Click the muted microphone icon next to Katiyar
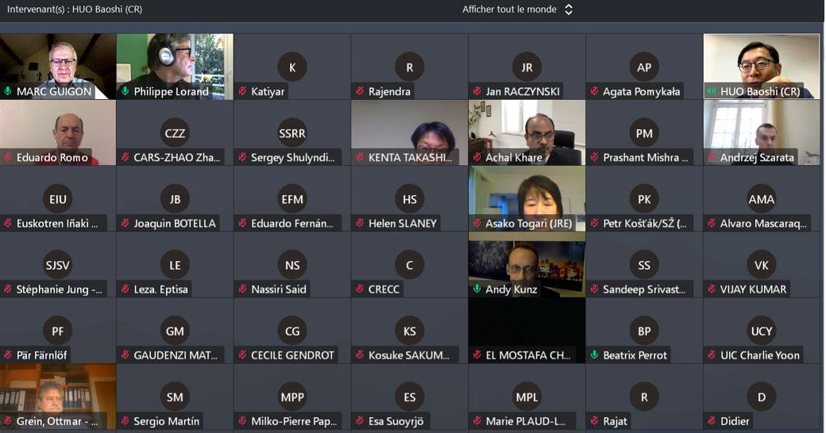The height and width of the screenshot is (433, 826). 242,91
